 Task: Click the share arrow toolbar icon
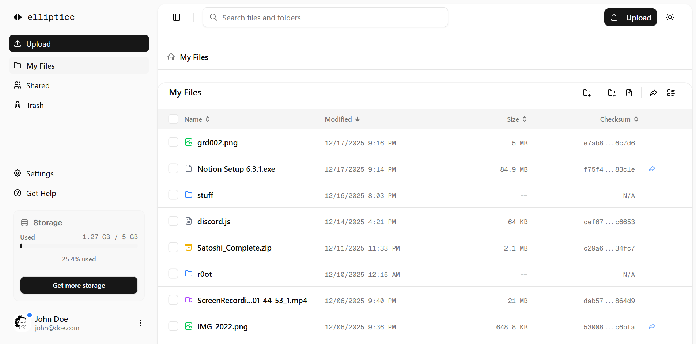654,93
